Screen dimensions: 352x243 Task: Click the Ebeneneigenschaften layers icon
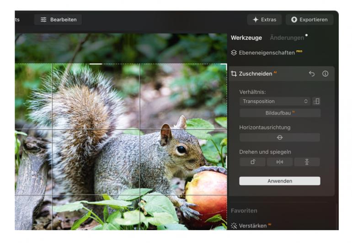pyautogui.click(x=234, y=53)
